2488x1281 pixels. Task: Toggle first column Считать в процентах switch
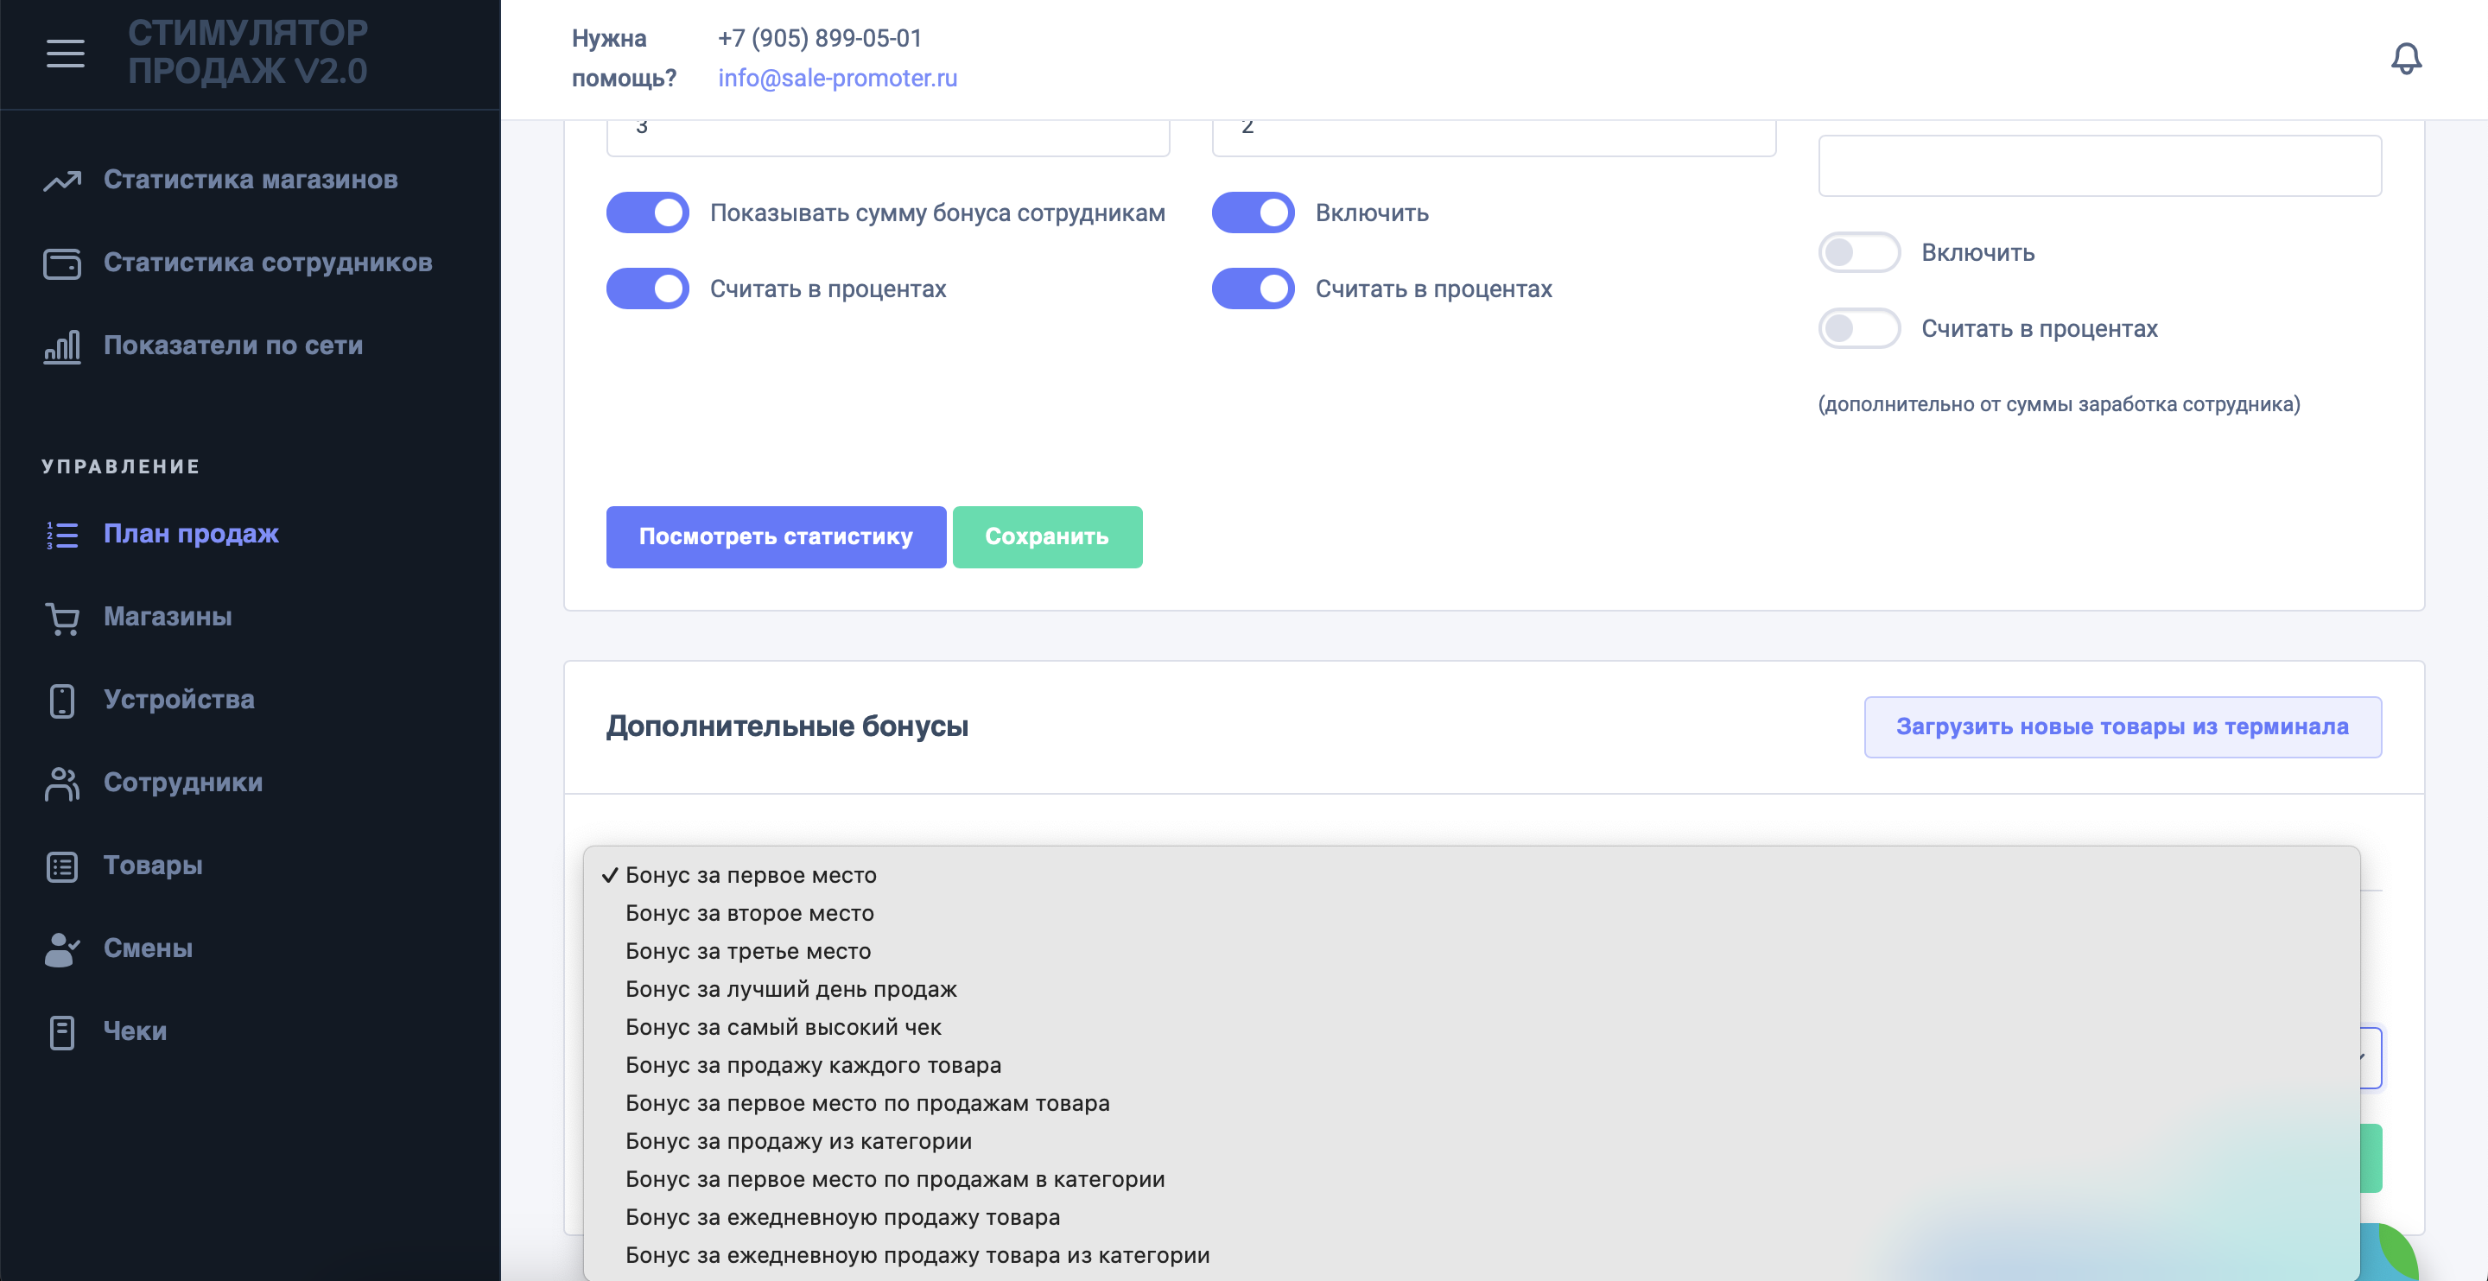[647, 288]
